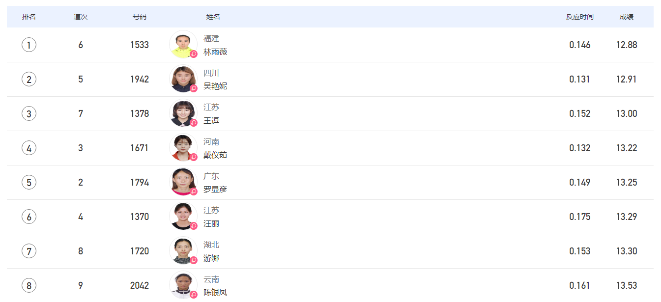Viewport: 661px width, 302px height.
Task: Click the pink search icon on 王逗's photo
Action: (194, 123)
